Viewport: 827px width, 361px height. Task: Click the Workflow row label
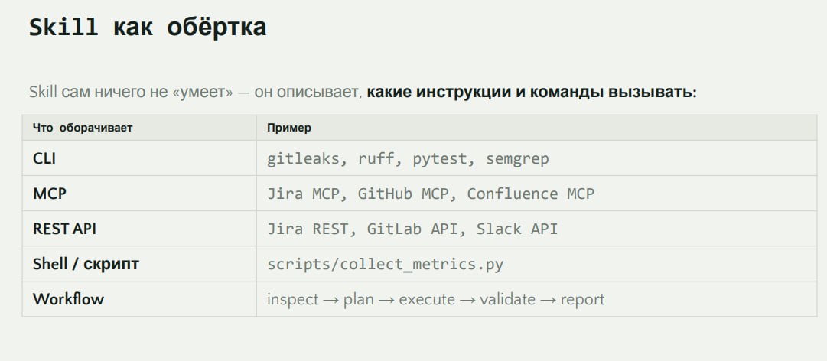69,299
